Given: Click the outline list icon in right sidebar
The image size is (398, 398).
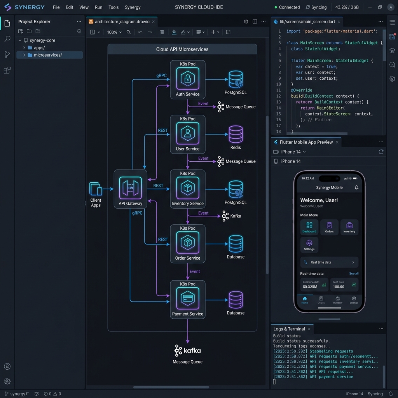Looking at the screenshot, I should tap(392, 22).
